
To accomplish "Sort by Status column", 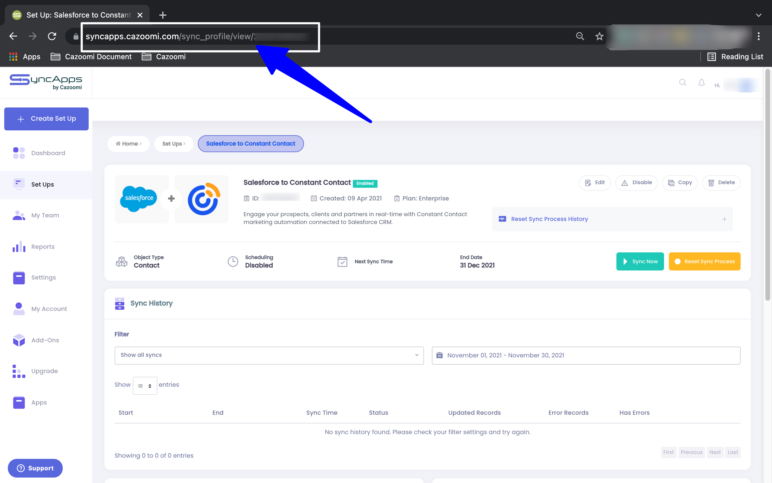I will pos(378,413).
